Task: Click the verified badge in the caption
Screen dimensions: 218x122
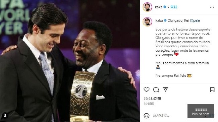Action: point(165,20)
